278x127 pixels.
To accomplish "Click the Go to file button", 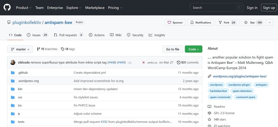I will 173,49.
